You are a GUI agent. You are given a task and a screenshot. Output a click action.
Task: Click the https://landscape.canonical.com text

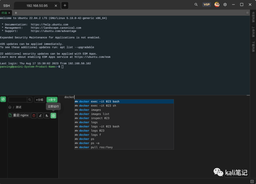[x=56, y=28]
